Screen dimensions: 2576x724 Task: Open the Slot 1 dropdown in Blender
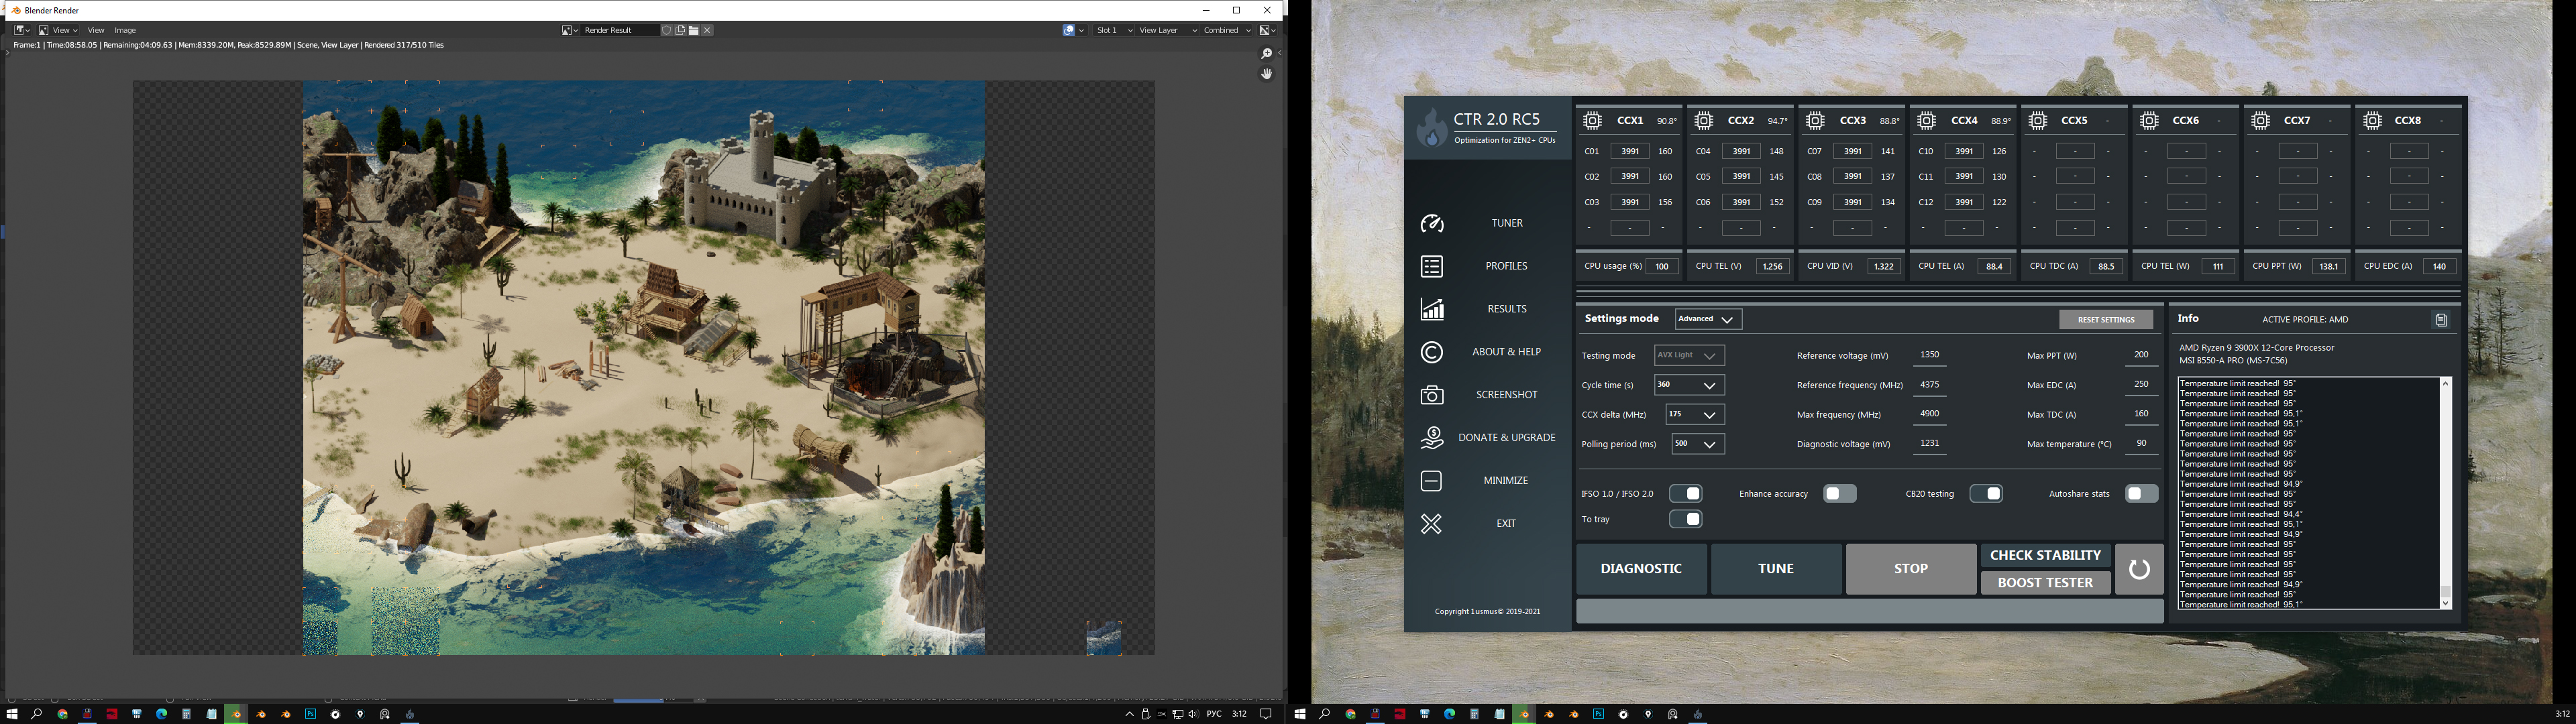click(x=1113, y=30)
